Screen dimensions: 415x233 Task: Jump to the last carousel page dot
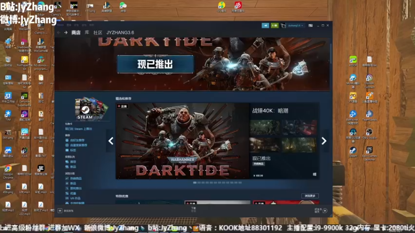tap(240, 183)
